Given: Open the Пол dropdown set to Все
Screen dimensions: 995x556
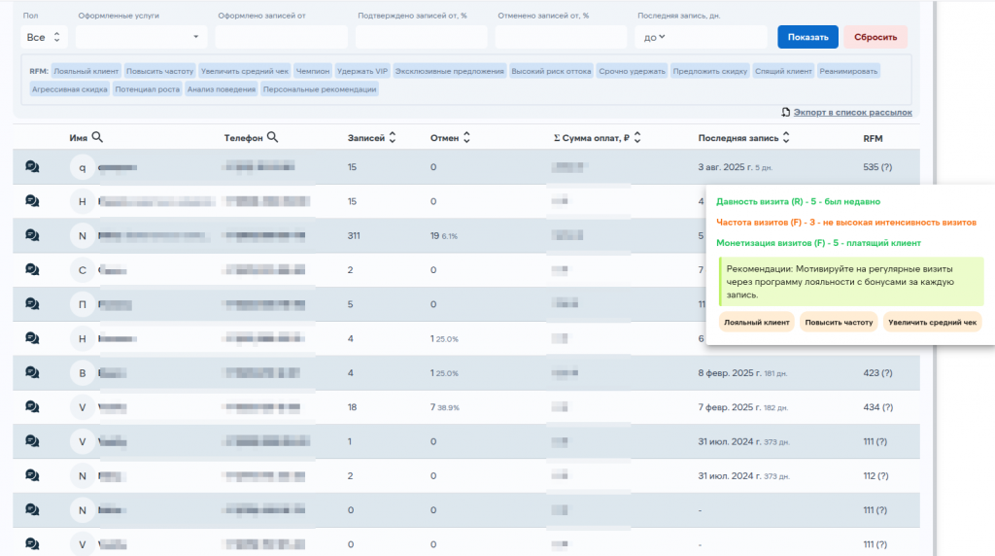Looking at the screenshot, I should (44, 37).
